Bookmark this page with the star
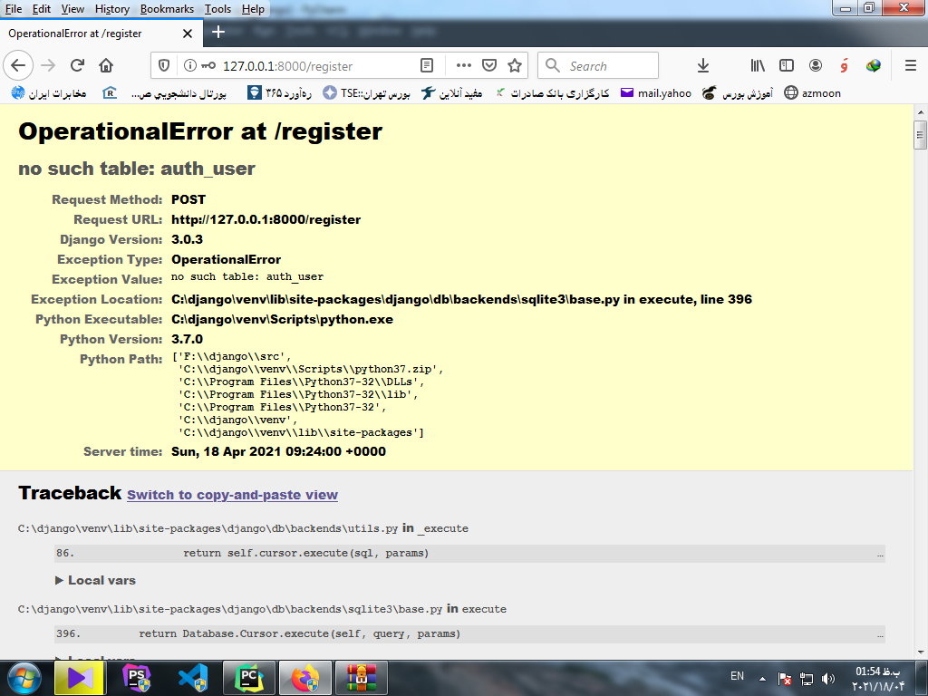This screenshot has height=696, width=928. (515, 65)
